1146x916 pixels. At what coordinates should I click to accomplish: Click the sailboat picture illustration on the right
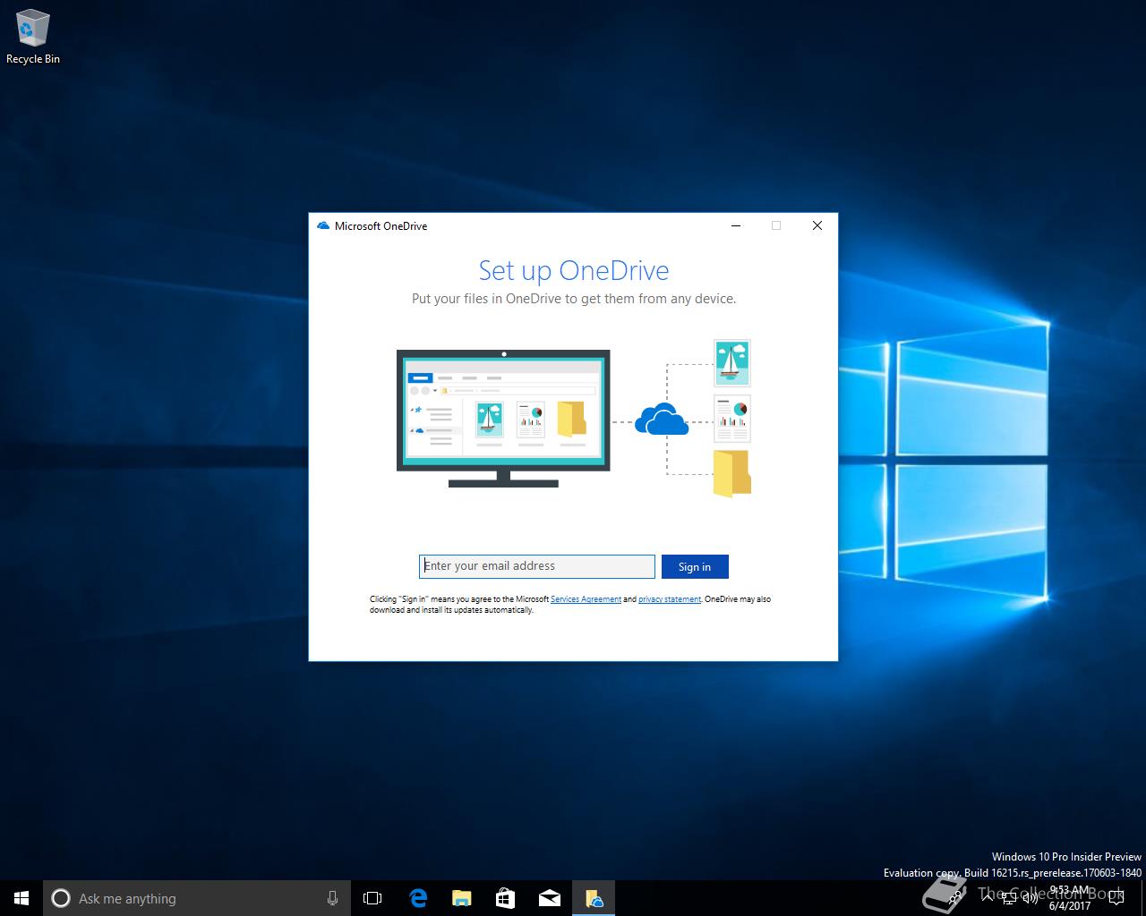coord(732,363)
